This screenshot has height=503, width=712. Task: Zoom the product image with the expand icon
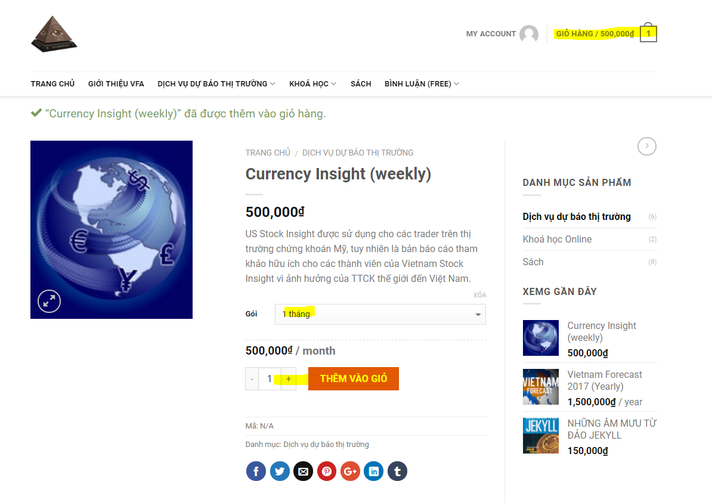point(49,302)
